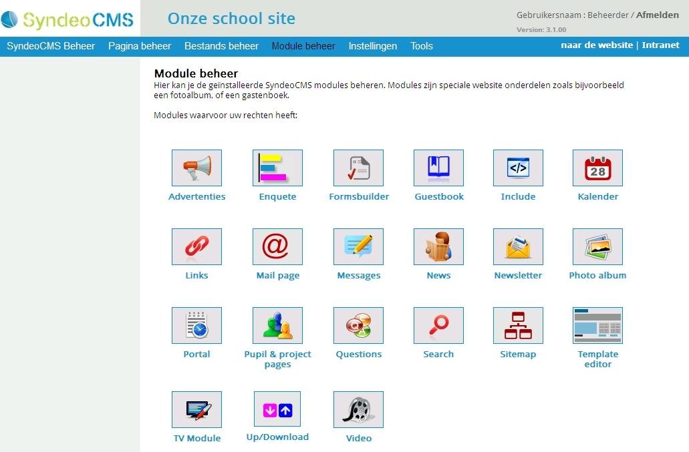The width and height of the screenshot is (689, 452).
Task: Click the Video film reel icon
Action: [x=358, y=409]
